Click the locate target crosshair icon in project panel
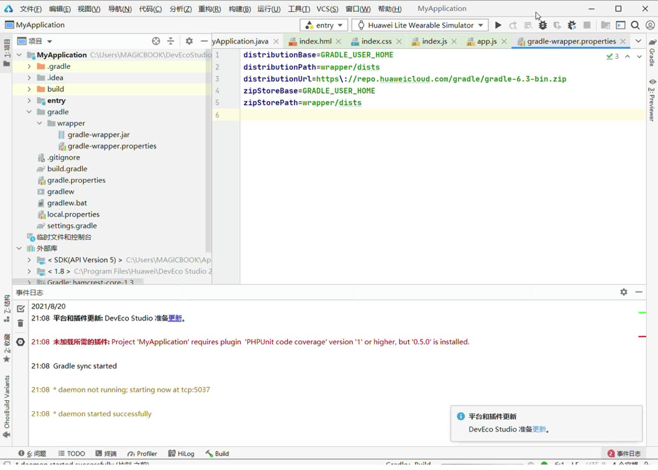Screen dimensions: 658x470 click(156, 41)
